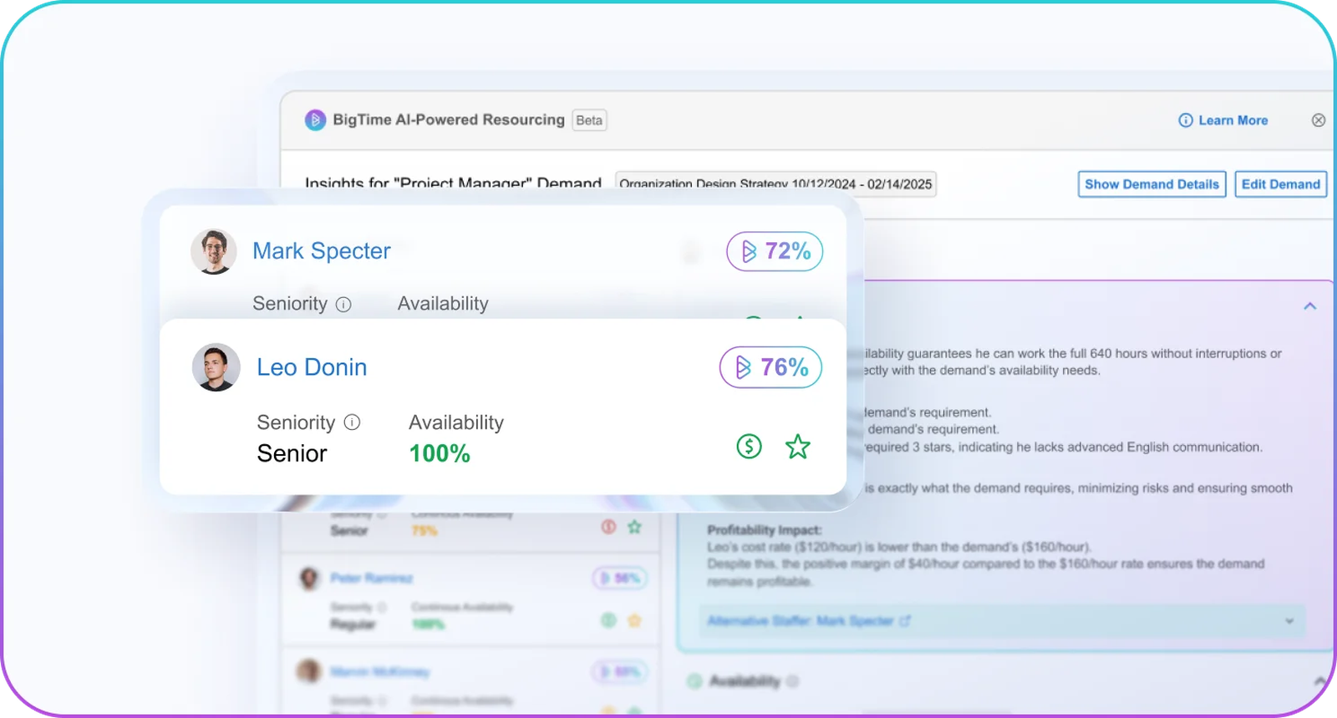Screen dimensions: 1337x718
Task: Click Peter Ramirez's avatar photo
Action: (x=309, y=578)
